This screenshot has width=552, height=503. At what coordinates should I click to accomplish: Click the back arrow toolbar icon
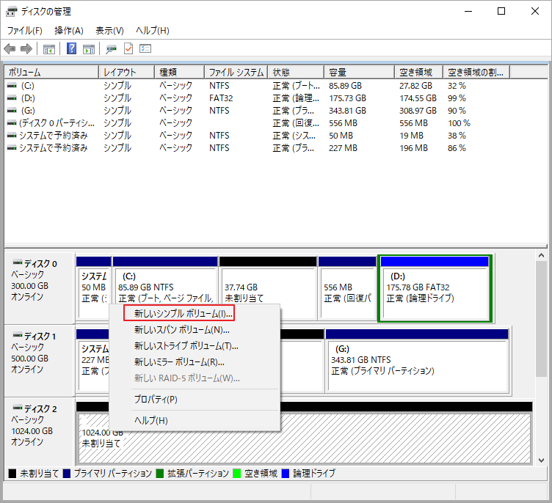10,49
